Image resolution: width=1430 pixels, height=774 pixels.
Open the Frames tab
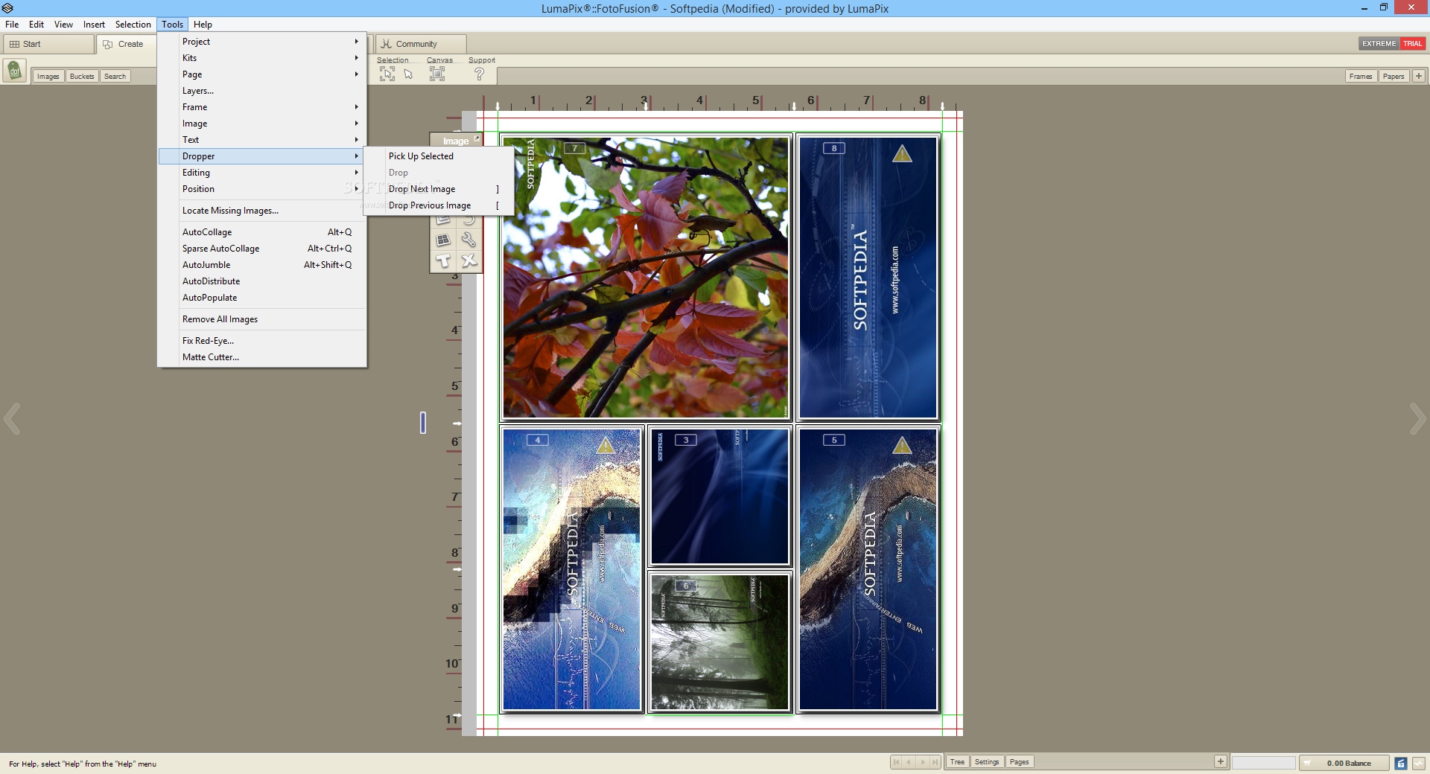[x=1360, y=76]
